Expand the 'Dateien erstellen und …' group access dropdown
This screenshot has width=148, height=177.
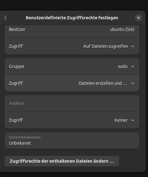click(x=72, y=83)
